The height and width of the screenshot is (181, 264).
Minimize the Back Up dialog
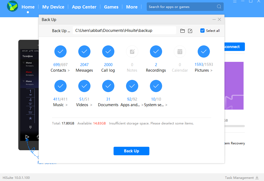[214, 20]
